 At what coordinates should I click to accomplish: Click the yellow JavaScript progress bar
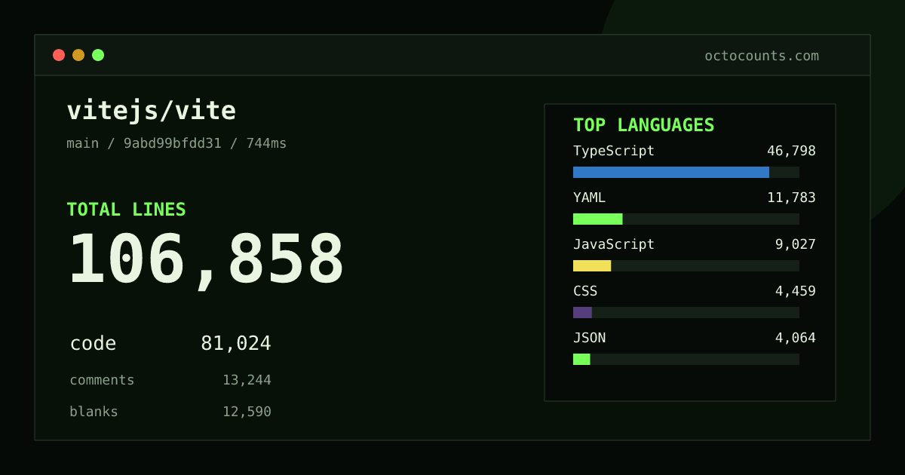click(592, 265)
